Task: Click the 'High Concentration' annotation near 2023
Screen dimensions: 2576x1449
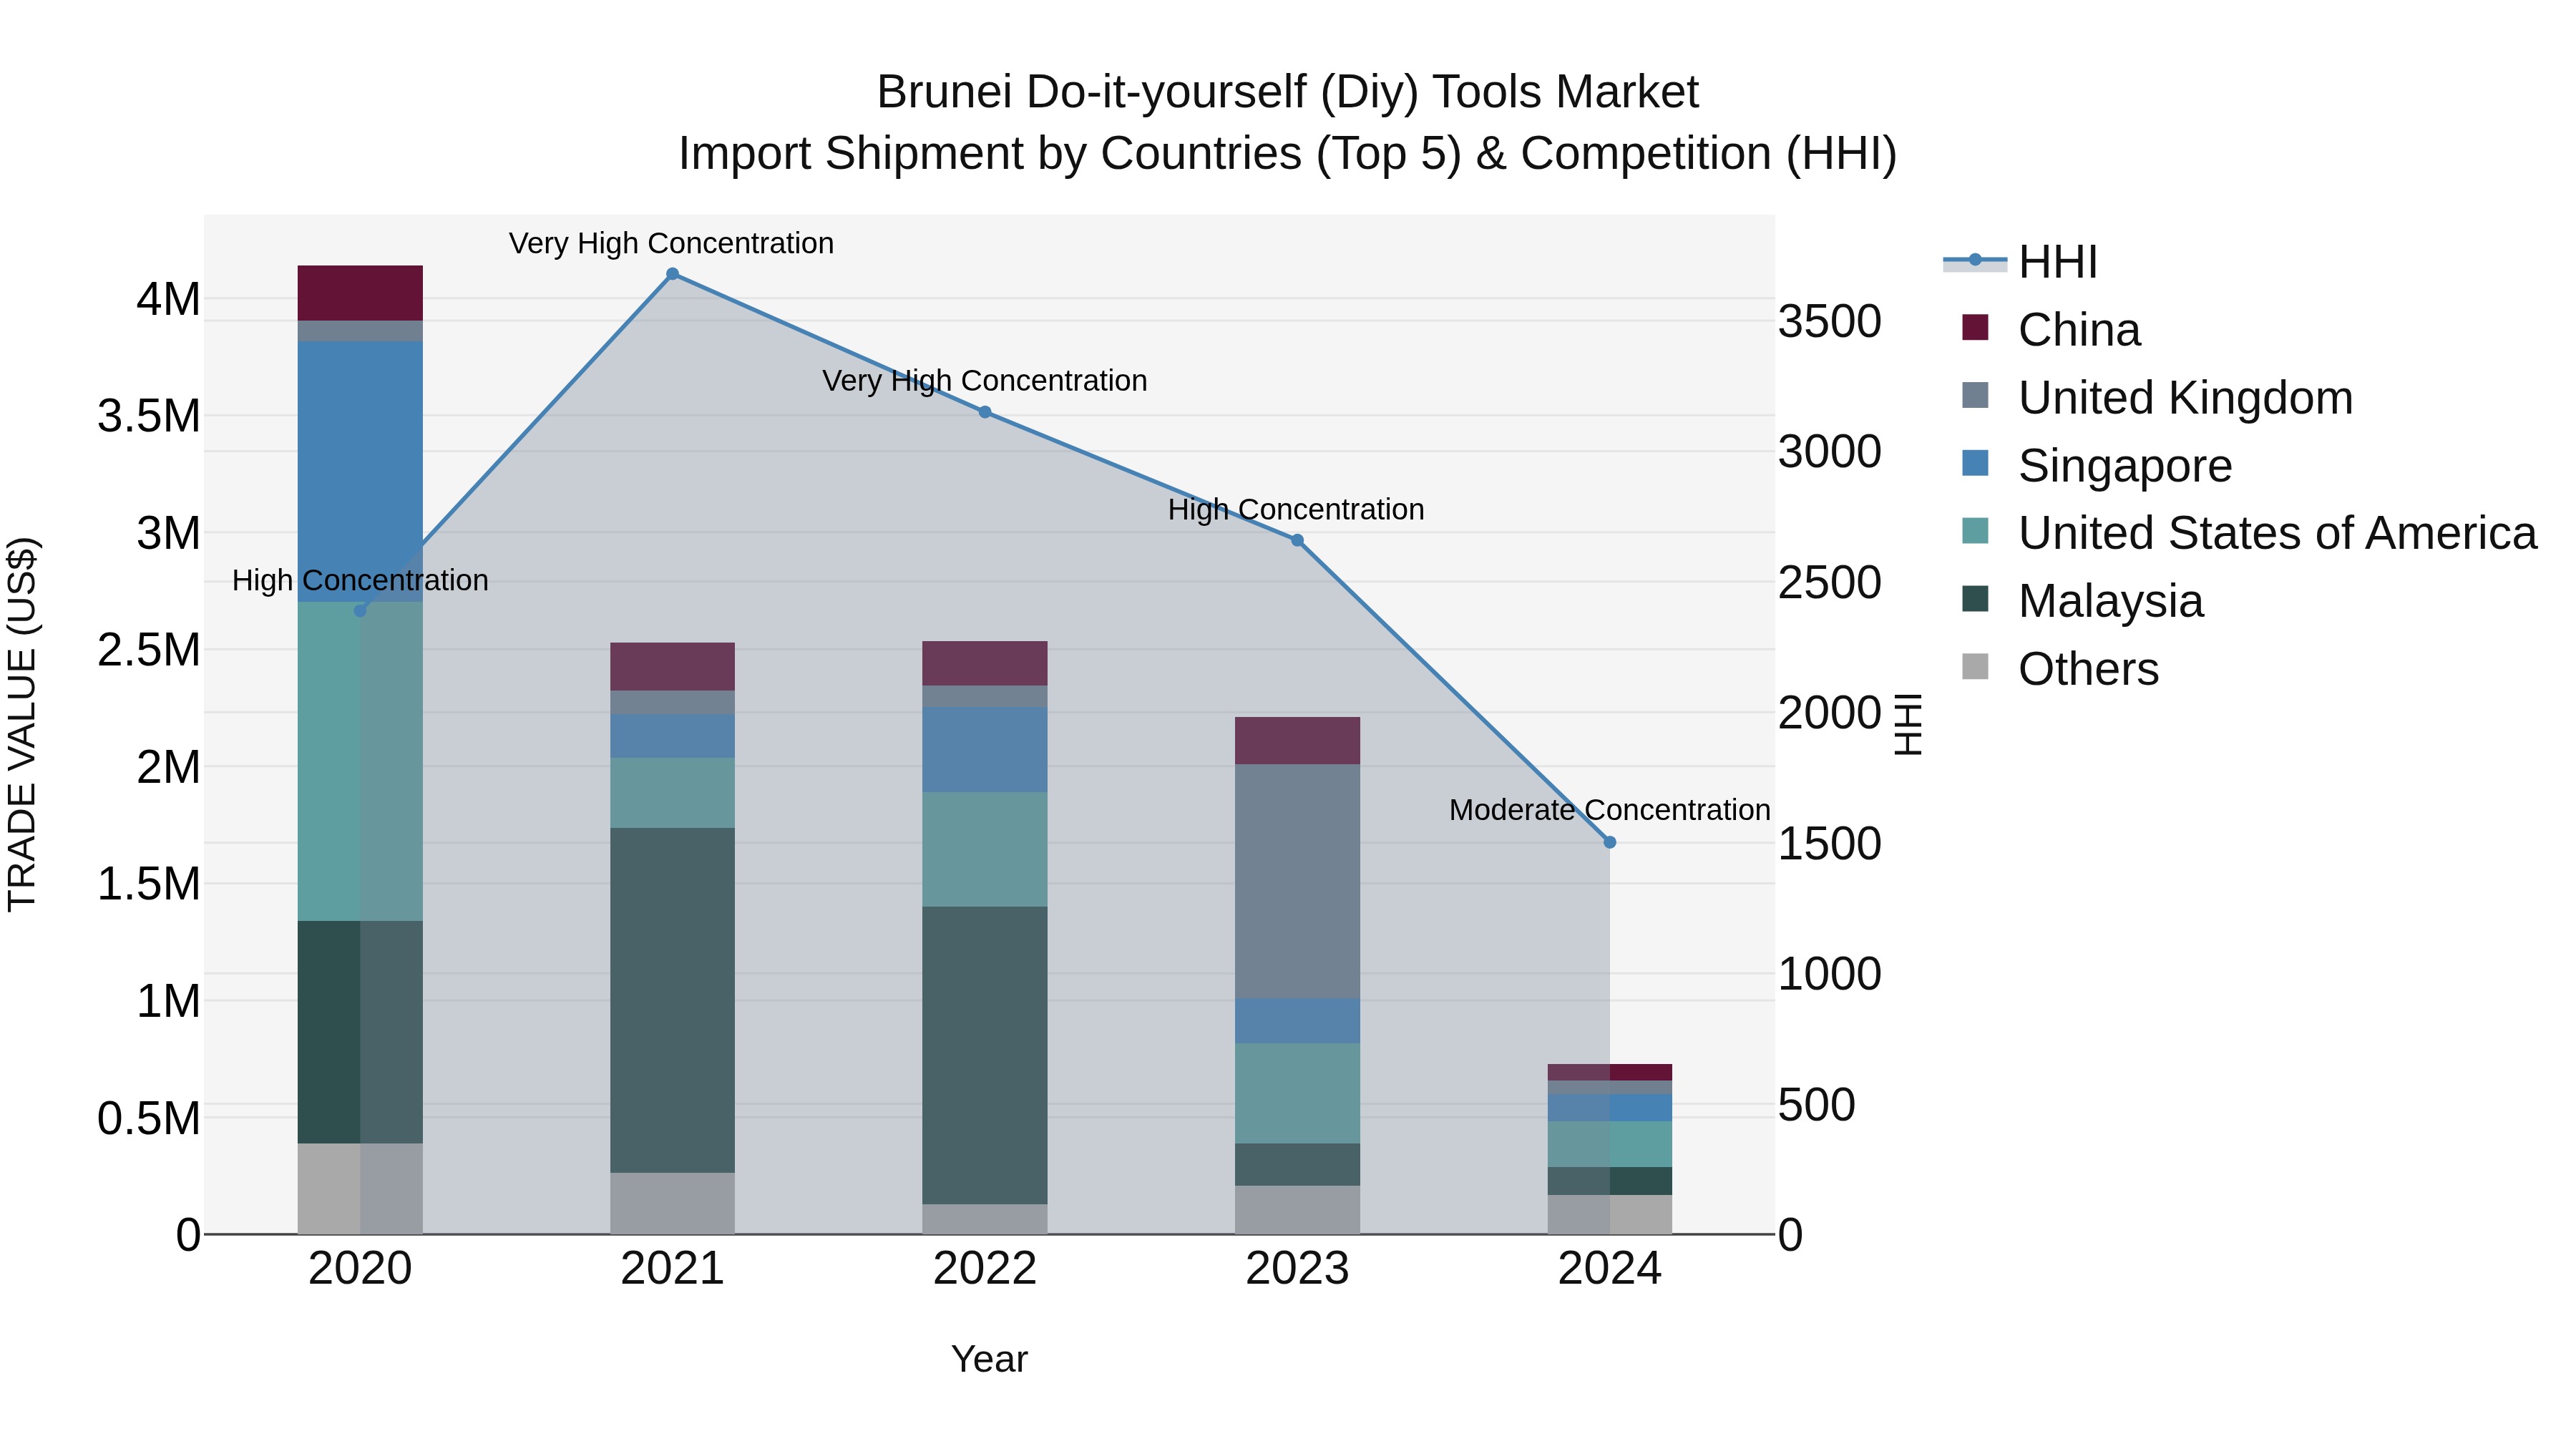Action: point(1296,510)
